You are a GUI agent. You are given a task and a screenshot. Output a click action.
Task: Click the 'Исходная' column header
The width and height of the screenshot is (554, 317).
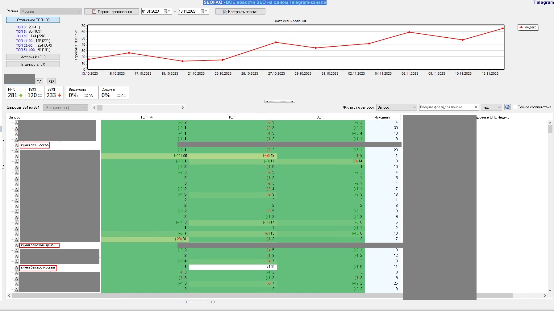click(x=382, y=117)
